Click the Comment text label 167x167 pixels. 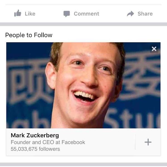pyautogui.click(x=87, y=14)
